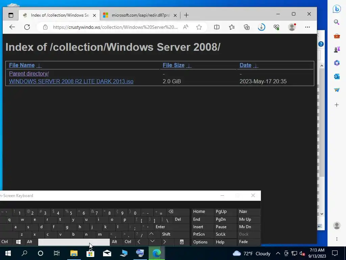The width and height of the screenshot is (346, 260).
Task: Click the Mv Up key on On-Screen Keyboard
Action: (249, 219)
